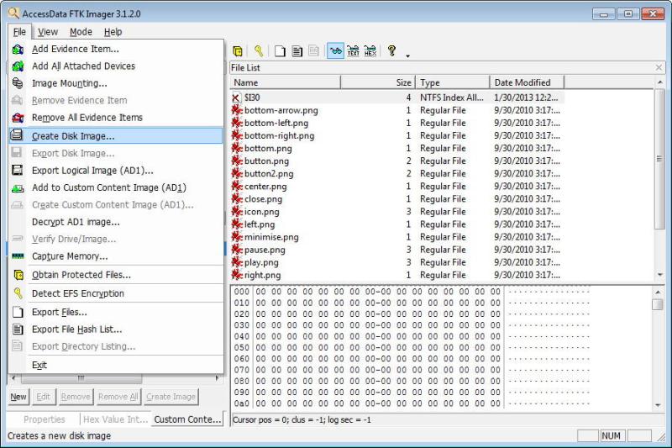
Task: Click the deleted-entry X icon beside $I30
Action: [236, 98]
